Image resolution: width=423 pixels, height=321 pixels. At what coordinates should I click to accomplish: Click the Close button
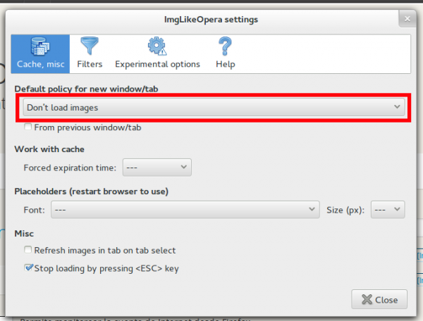point(379,299)
